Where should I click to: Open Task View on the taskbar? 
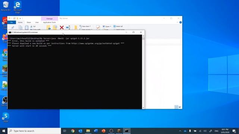pyautogui.click(x=65, y=131)
